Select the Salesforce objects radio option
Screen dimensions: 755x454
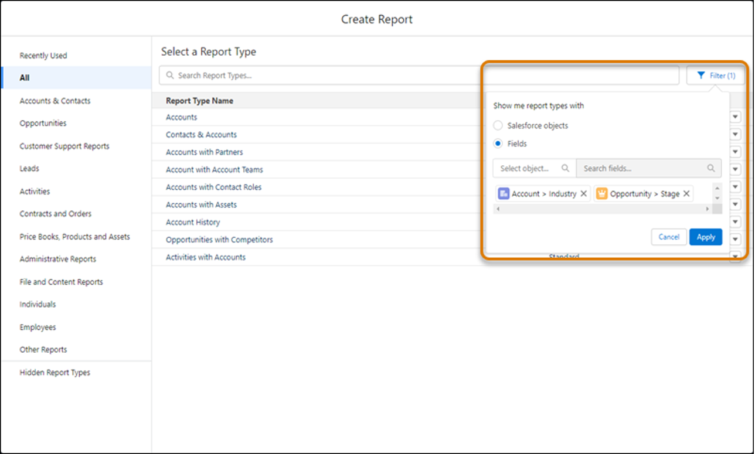(x=498, y=125)
